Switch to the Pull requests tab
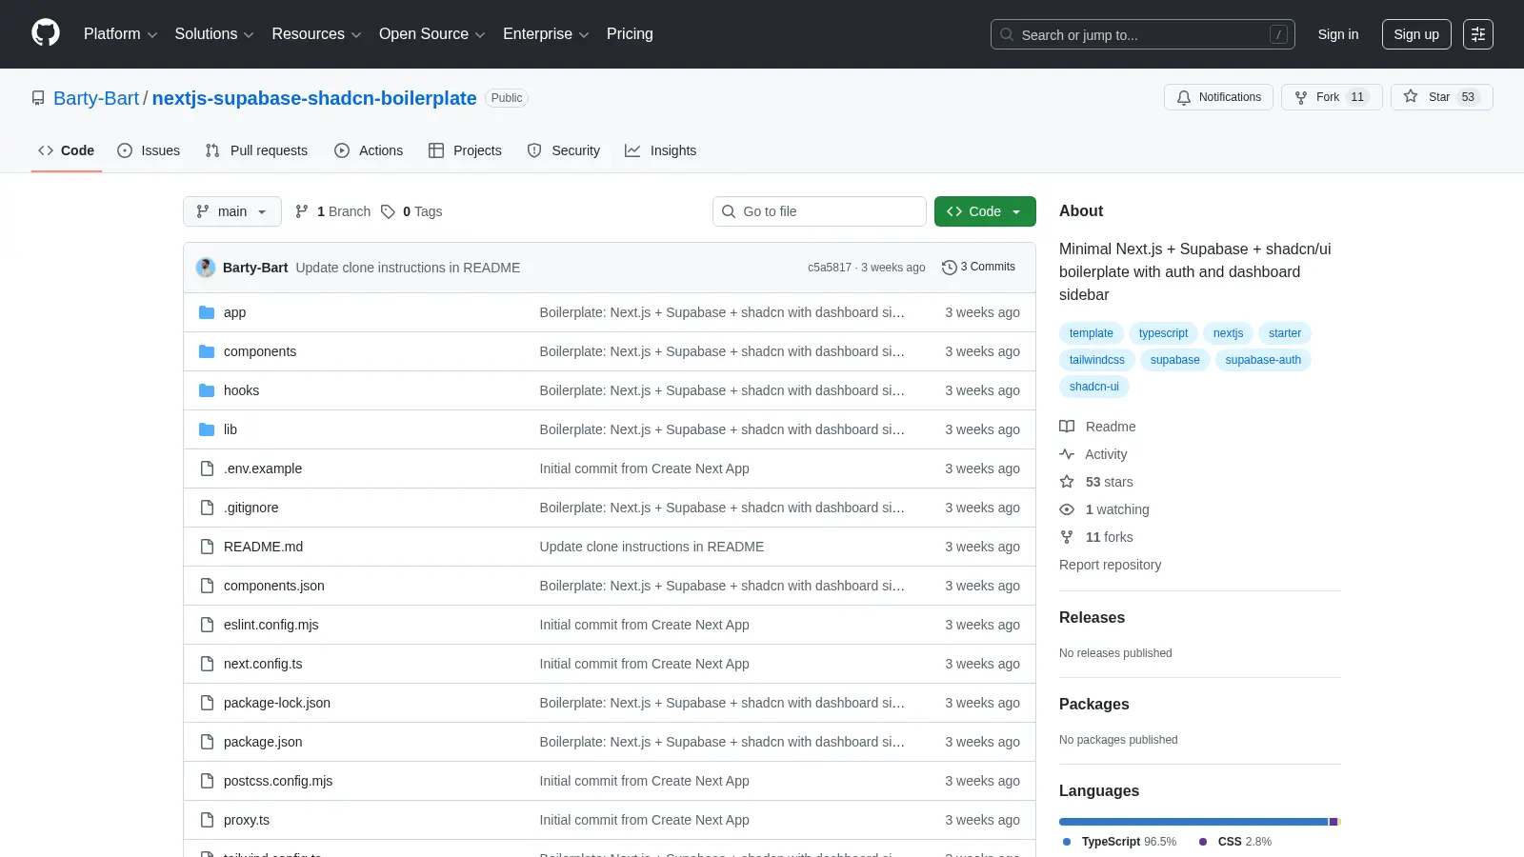The image size is (1524, 857). tap(257, 150)
